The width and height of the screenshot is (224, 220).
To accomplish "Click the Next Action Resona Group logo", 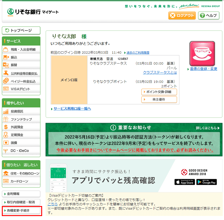I will coord(199,6).
